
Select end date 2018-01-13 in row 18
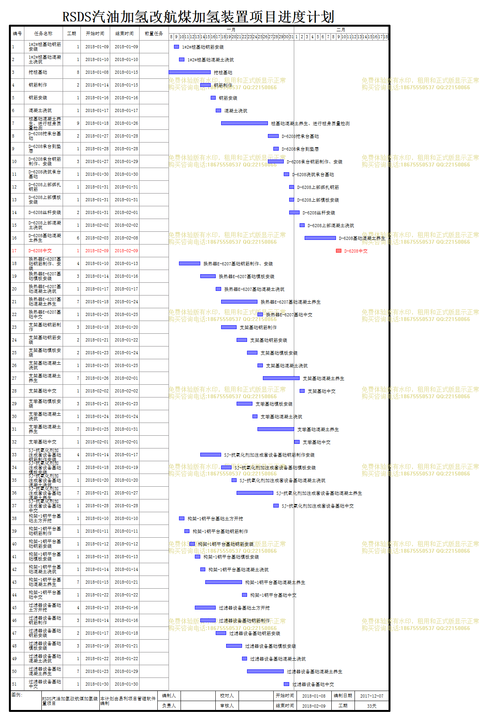126,263
